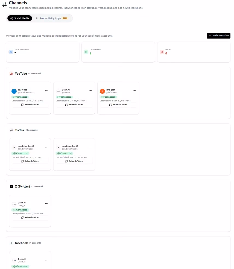This screenshot has height=269, width=234.
Task: Click the Total Accounts users icon
Action: pos(11,52)
